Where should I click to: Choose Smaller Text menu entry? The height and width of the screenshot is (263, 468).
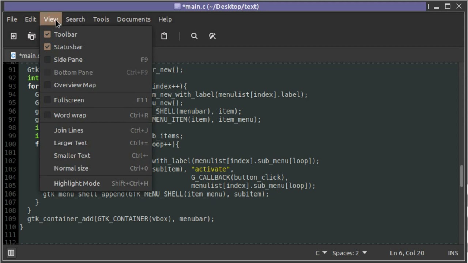point(96,156)
